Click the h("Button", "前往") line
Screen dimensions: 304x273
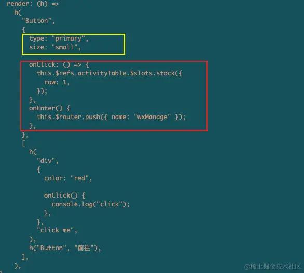click(x=65, y=248)
